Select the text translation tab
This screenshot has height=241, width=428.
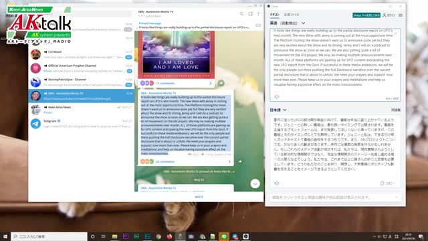pos(275,15)
